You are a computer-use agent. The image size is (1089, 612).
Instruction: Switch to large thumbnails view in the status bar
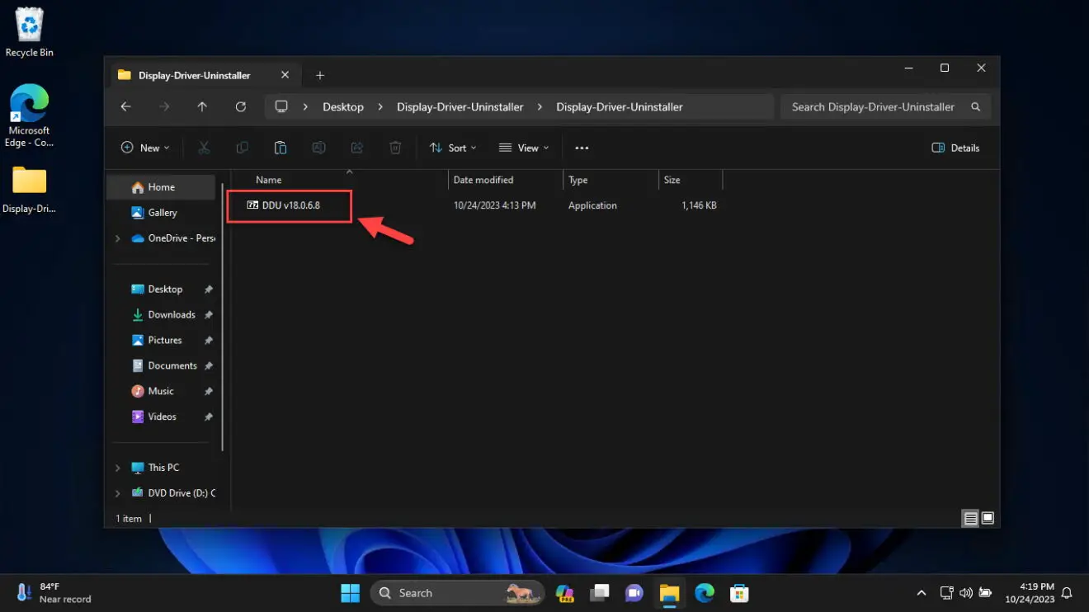988,518
